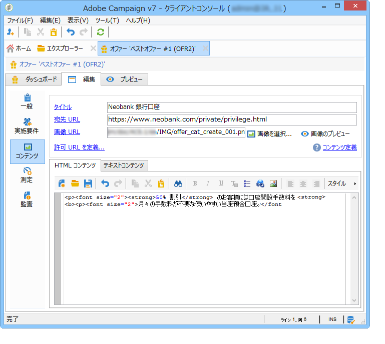Viewport: 385px width, 344px height.
Task: Click the cut scissors in HTML editor toolbar
Action: [148, 183]
